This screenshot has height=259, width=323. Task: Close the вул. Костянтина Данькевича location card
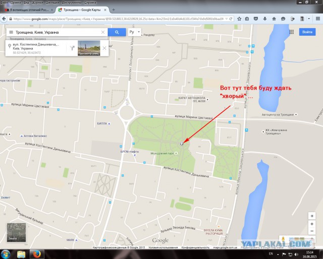tap(104, 48)
